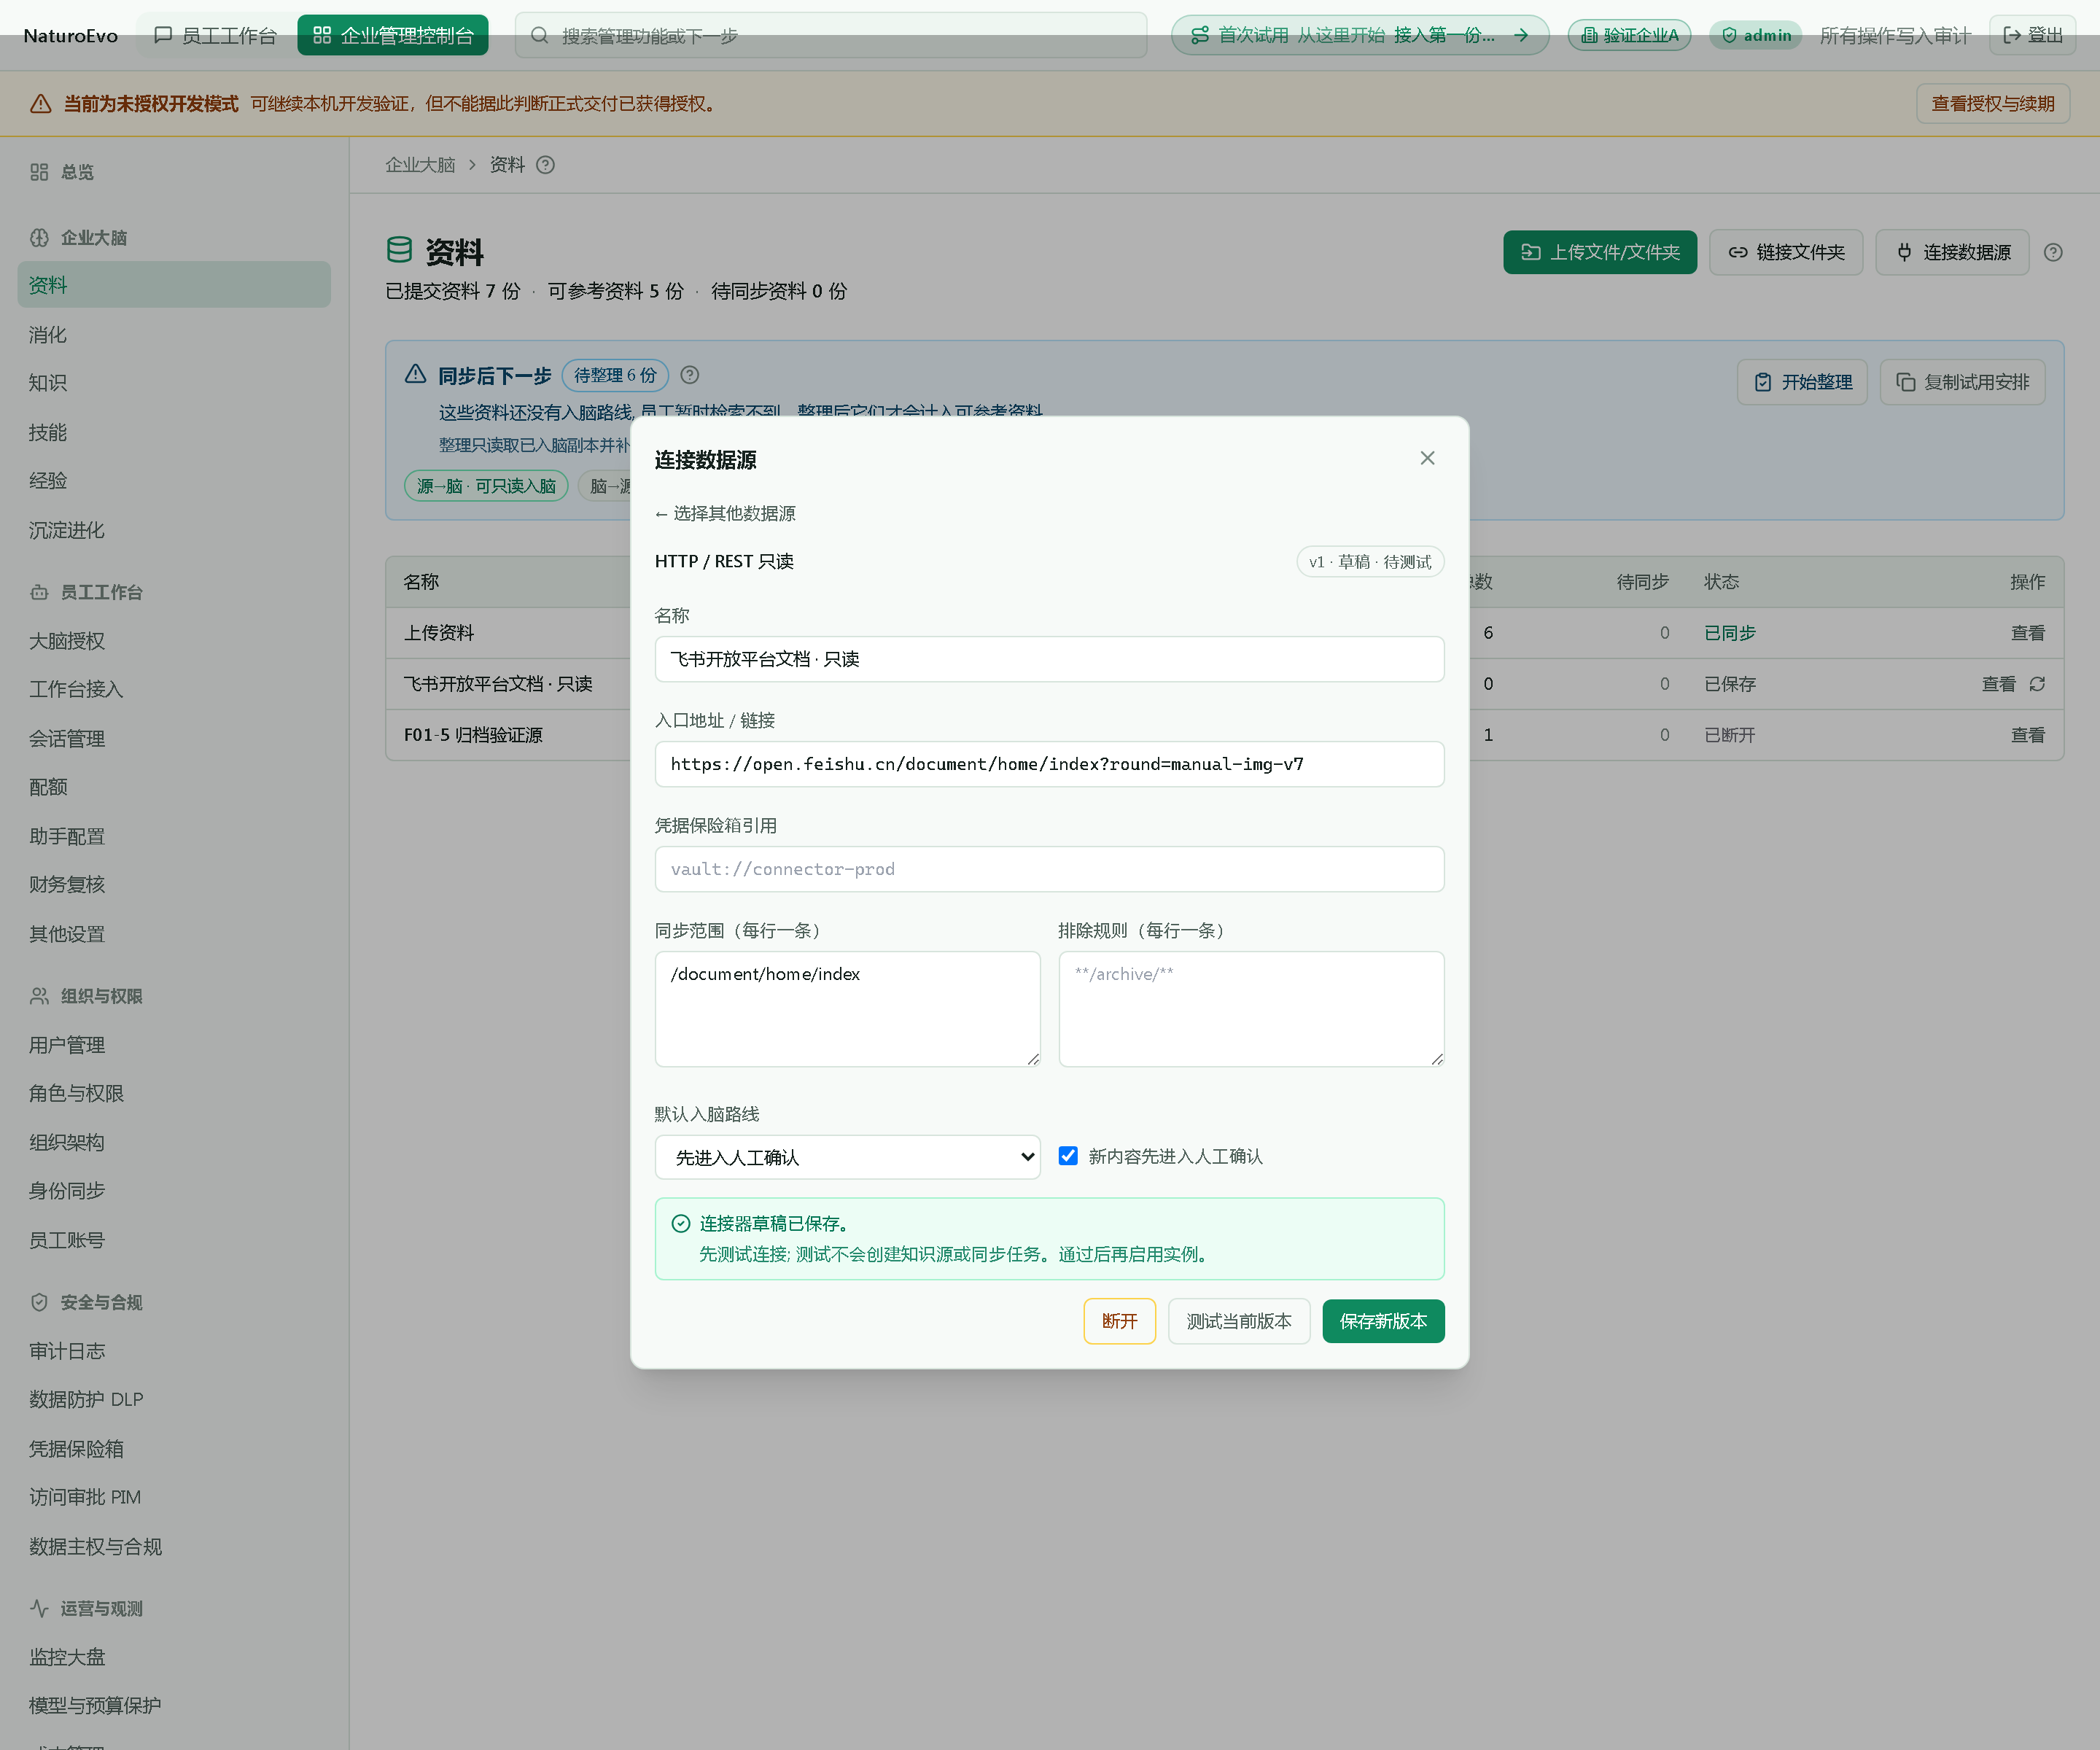Click 测试当前版本 button
Viewport: 2100px width, 1750px height.
click(x=1239, y=1321)
